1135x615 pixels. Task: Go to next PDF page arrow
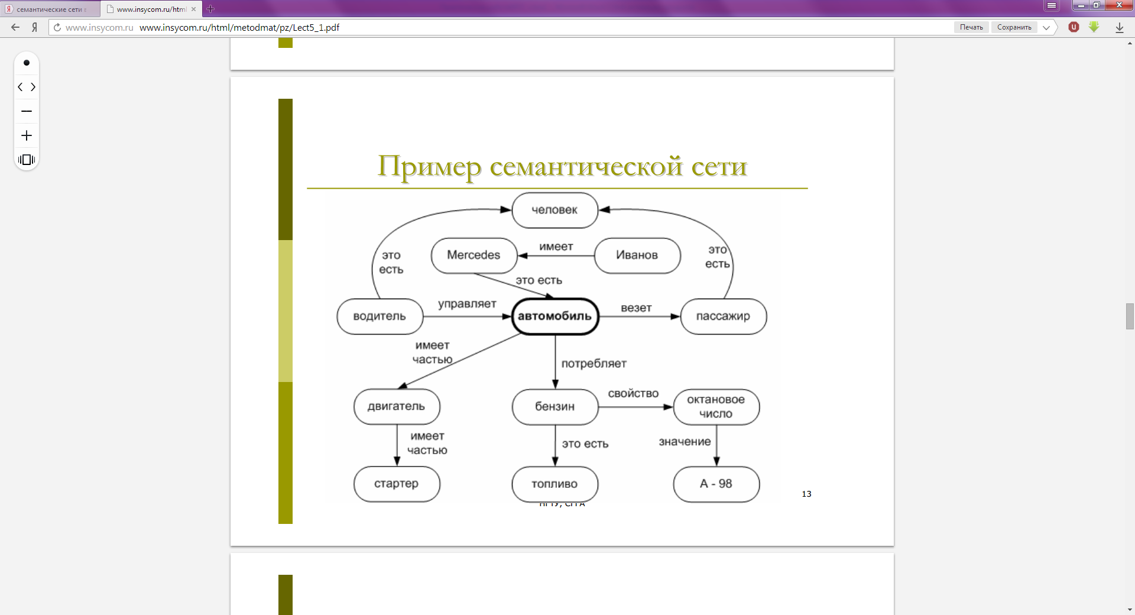[33, 87]
